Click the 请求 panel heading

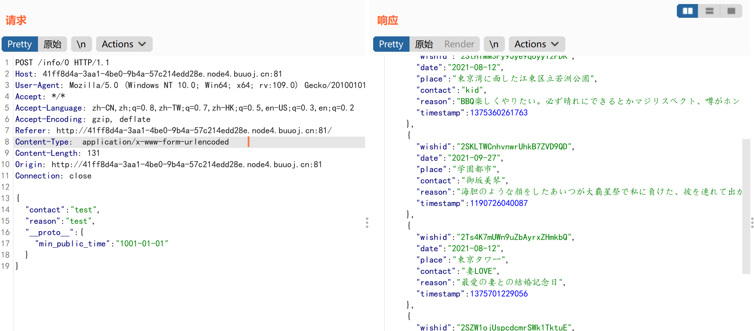[x=16, y=20]
